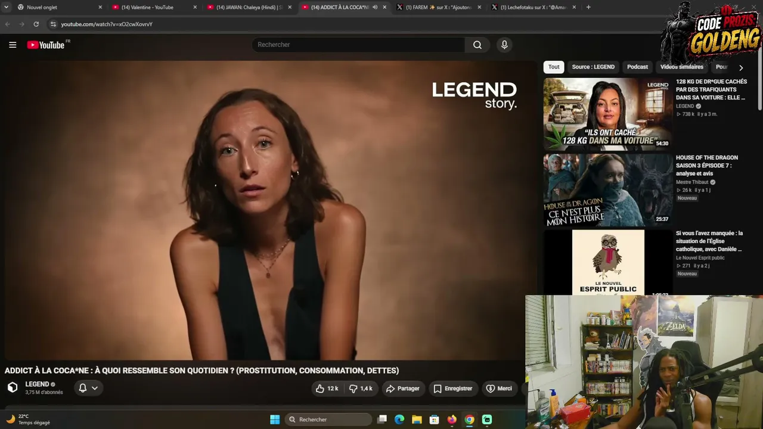
Task: Open the notification bell subscription dropdown
Action: pyautogui.click(x=88, y=388)
